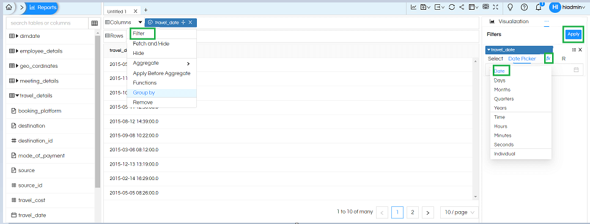The image size is (590, 224).
Task: Remove the travel_date filter
Action: (x=580, y=49)
